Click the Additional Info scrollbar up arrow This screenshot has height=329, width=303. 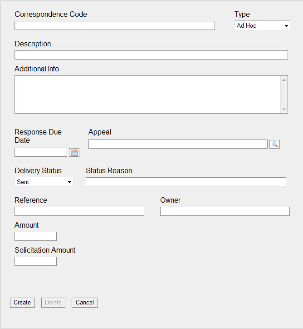click(284, 80)
